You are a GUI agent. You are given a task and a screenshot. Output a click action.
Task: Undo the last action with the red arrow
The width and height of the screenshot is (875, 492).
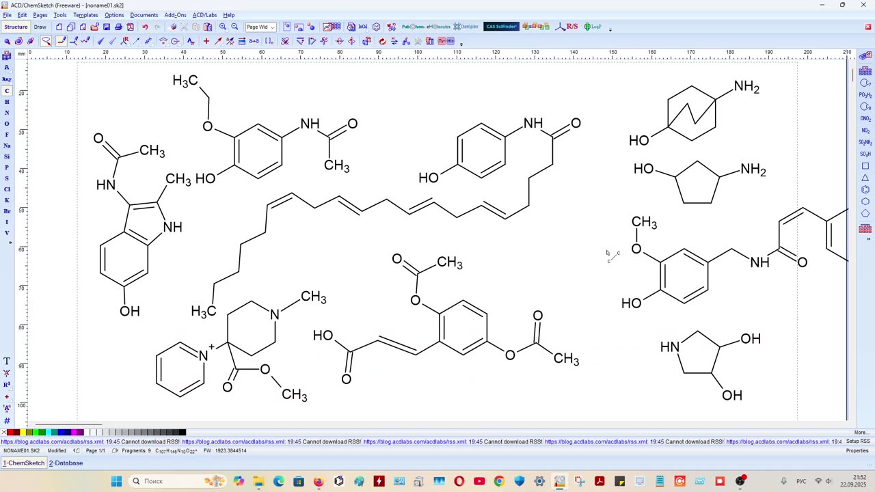tap(145, 27)
